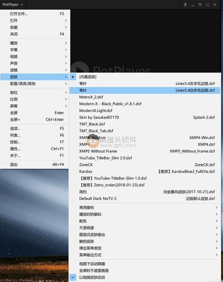Open the 声音 submenu
This screenshot has height=282, width=223.
click(x=35, y=63)
